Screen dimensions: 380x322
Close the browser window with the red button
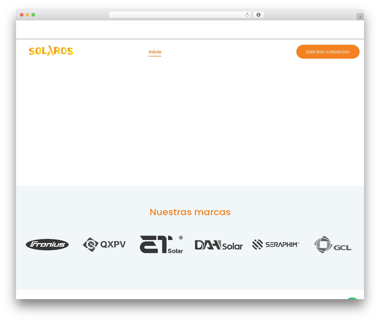pos(22,15)
